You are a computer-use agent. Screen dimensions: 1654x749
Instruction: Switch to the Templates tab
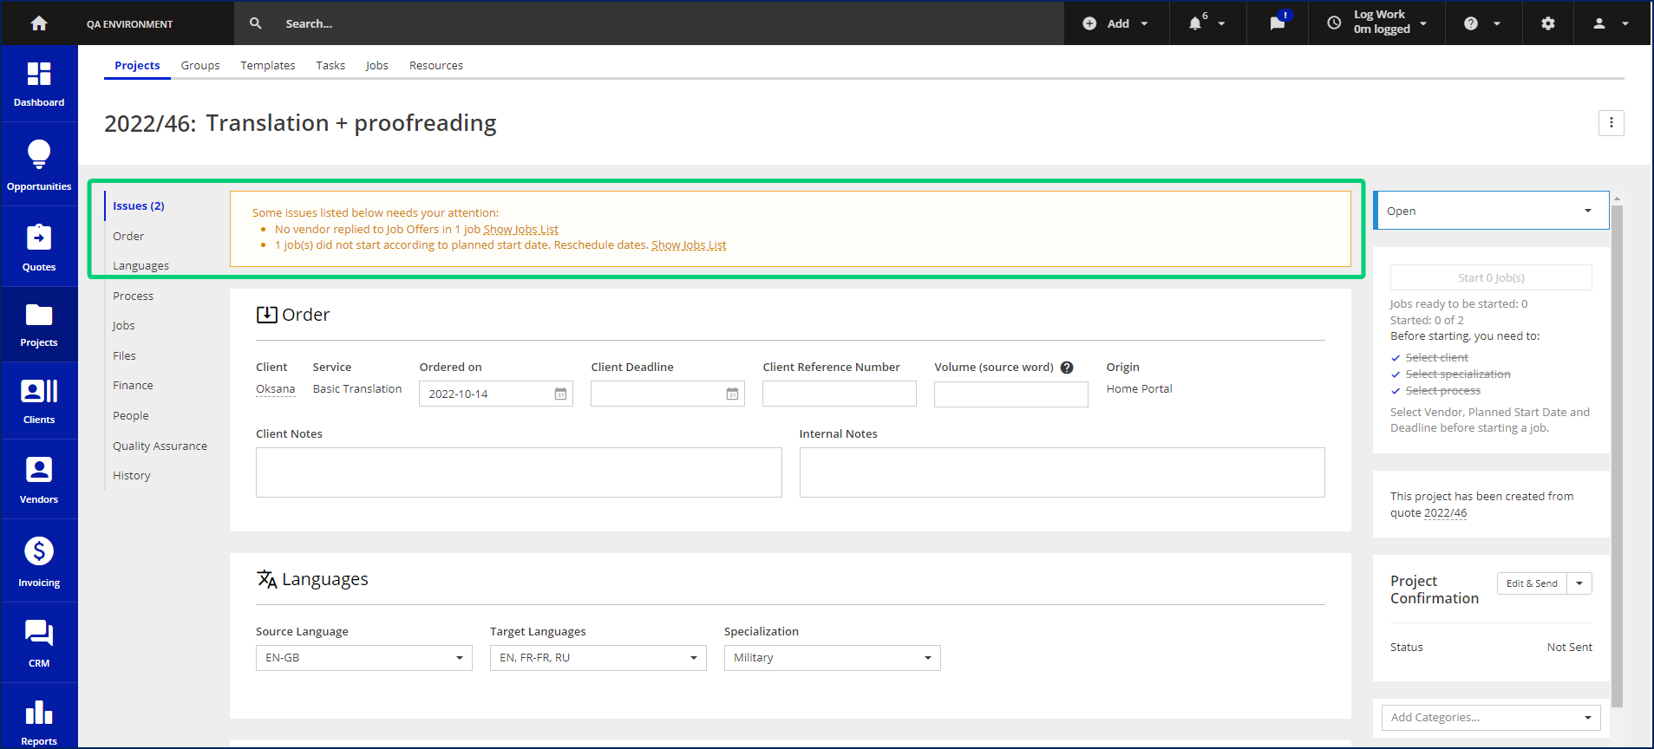click(x=268, y=65)
